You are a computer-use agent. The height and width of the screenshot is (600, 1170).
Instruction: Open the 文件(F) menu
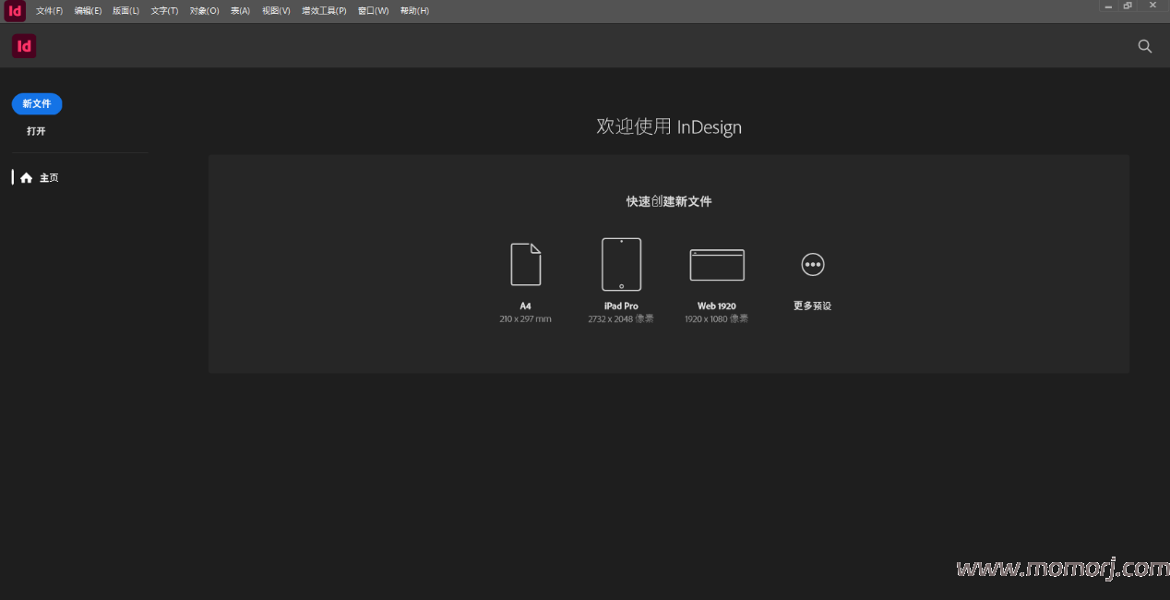(x=50, y=11)
